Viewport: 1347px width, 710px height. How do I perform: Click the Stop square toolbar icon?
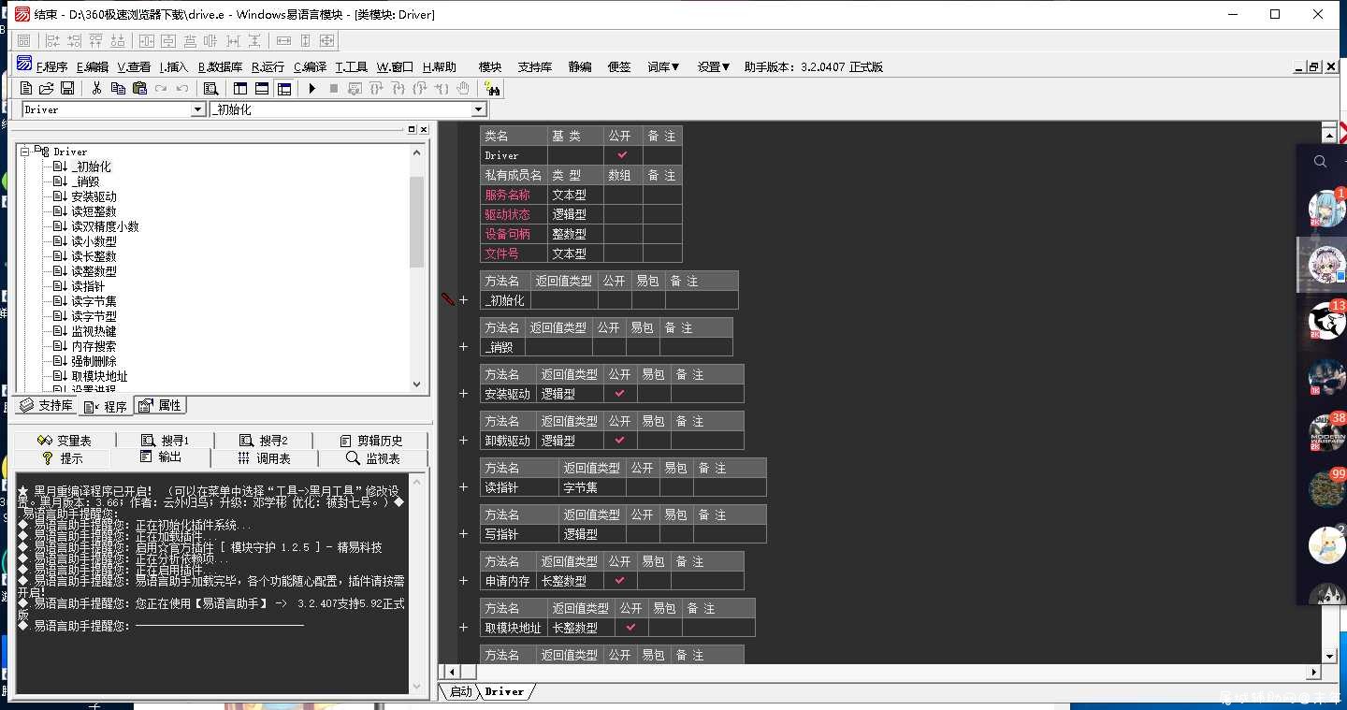point(334,88)
